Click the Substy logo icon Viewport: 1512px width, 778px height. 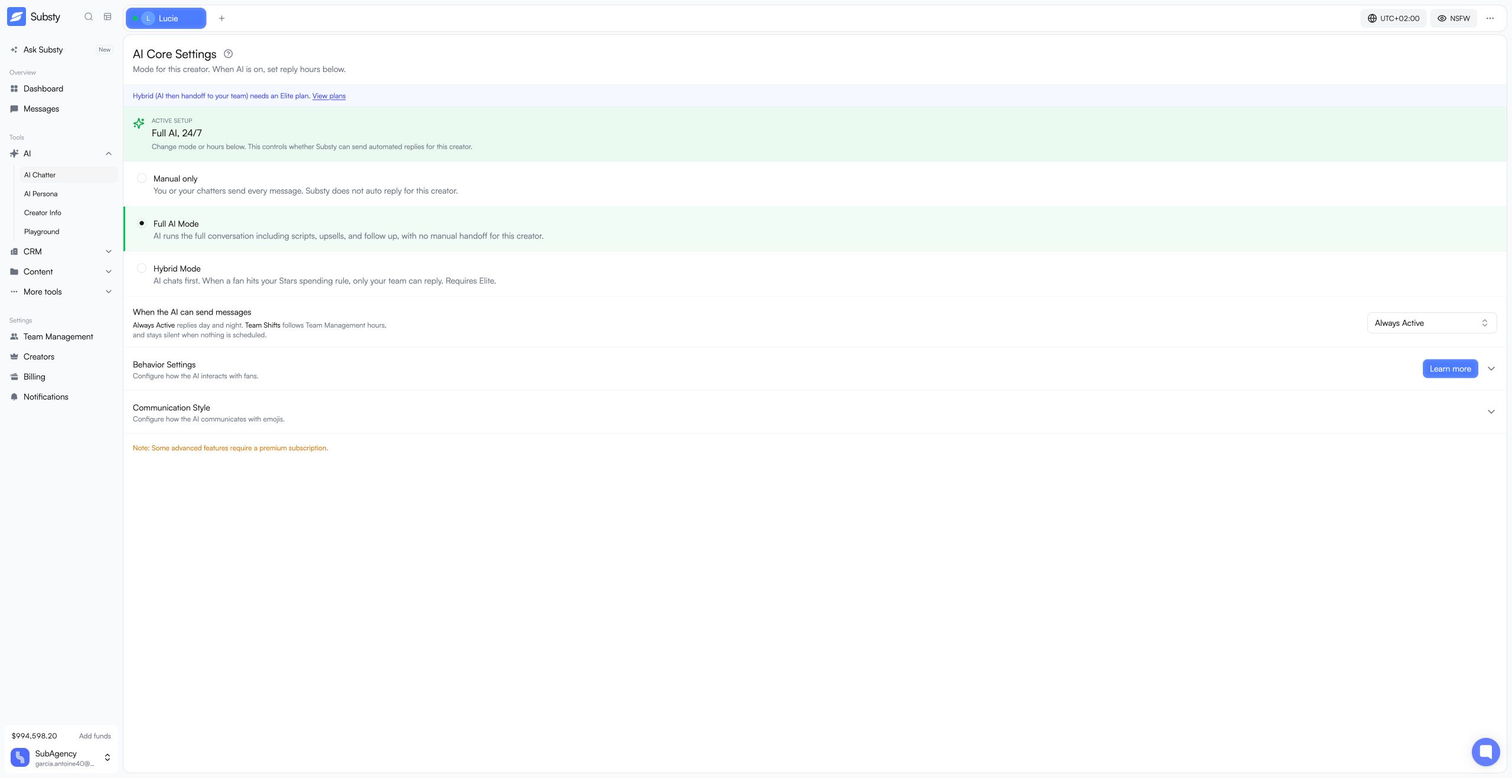17,17
